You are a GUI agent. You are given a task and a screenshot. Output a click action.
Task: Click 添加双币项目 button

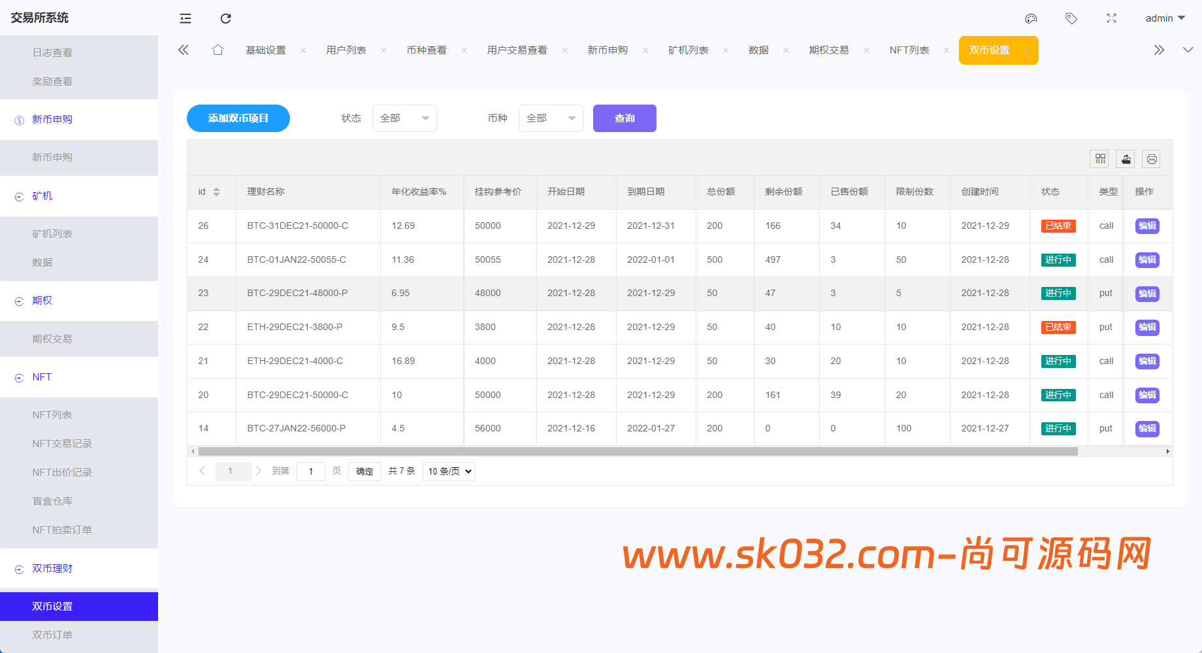pyautogui.click(x=238, y=118)
